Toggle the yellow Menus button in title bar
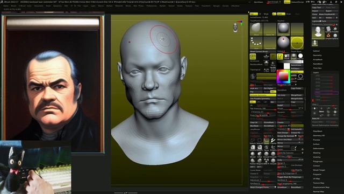344x194 pixels. [287, 2]
